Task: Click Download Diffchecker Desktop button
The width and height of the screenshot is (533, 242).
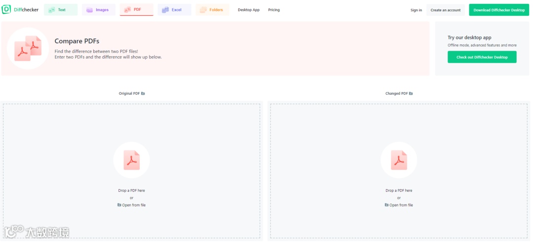Action: pos(499,10)
